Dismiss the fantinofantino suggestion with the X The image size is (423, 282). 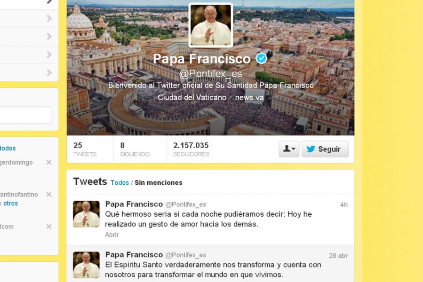tap(49, 195)
